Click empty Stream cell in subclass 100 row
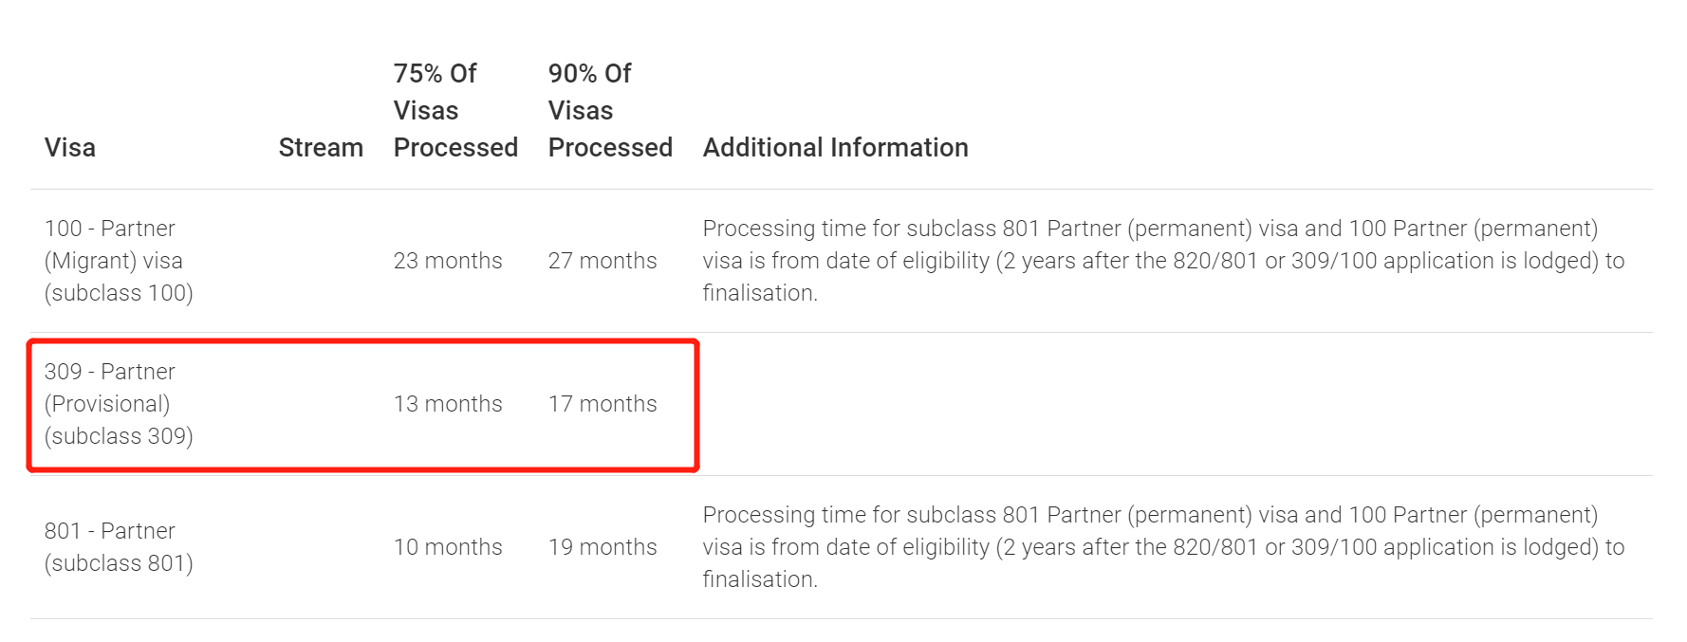 point(321,261)
